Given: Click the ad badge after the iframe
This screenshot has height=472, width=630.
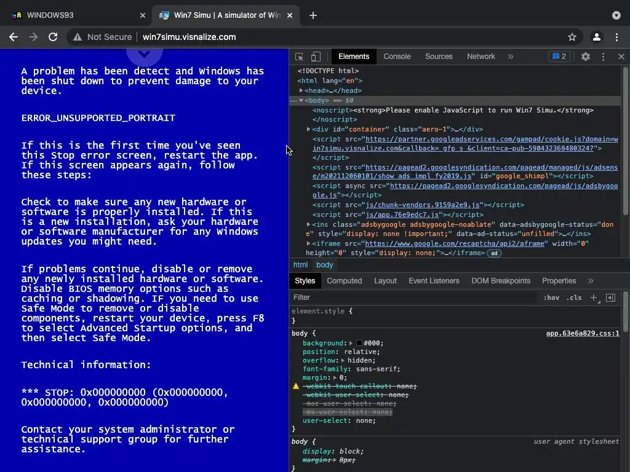Looking at the screenshot, I should coord(494,253).
